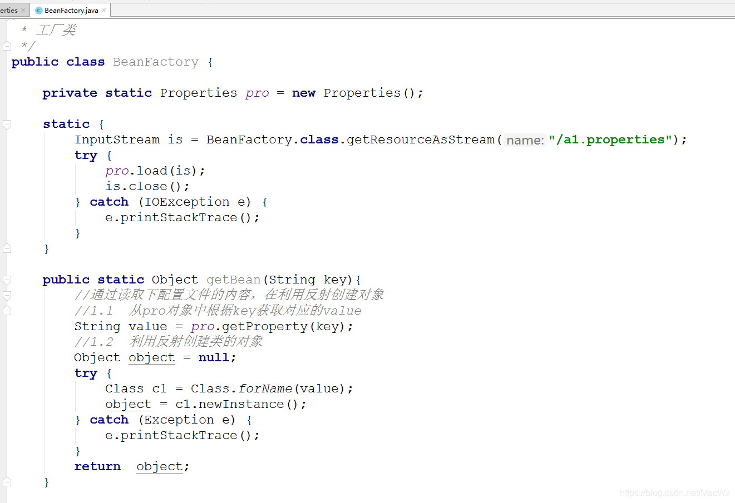735x503 pixels.
Task: Click the fold marker at the end of the doc comment
Action: 7,46
